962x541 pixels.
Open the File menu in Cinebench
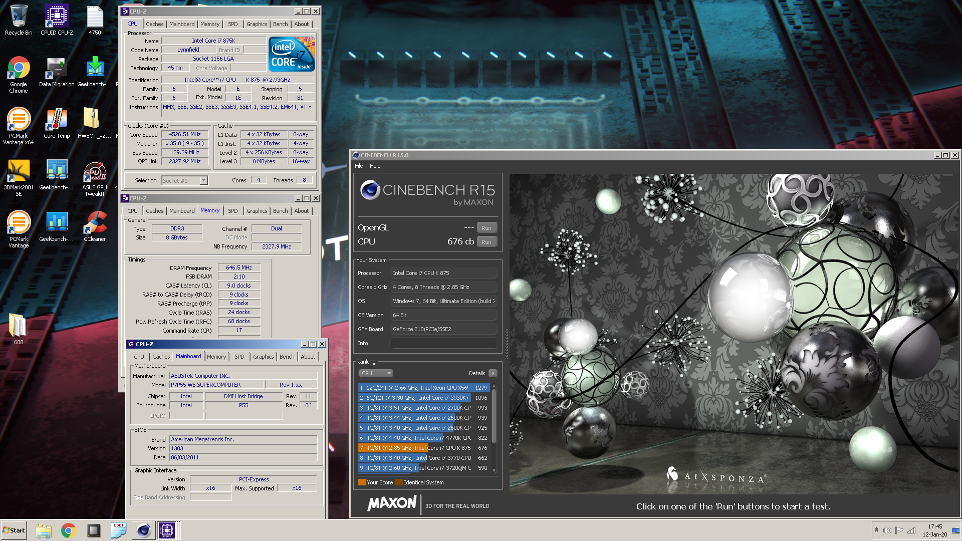(x=359, y=166)
